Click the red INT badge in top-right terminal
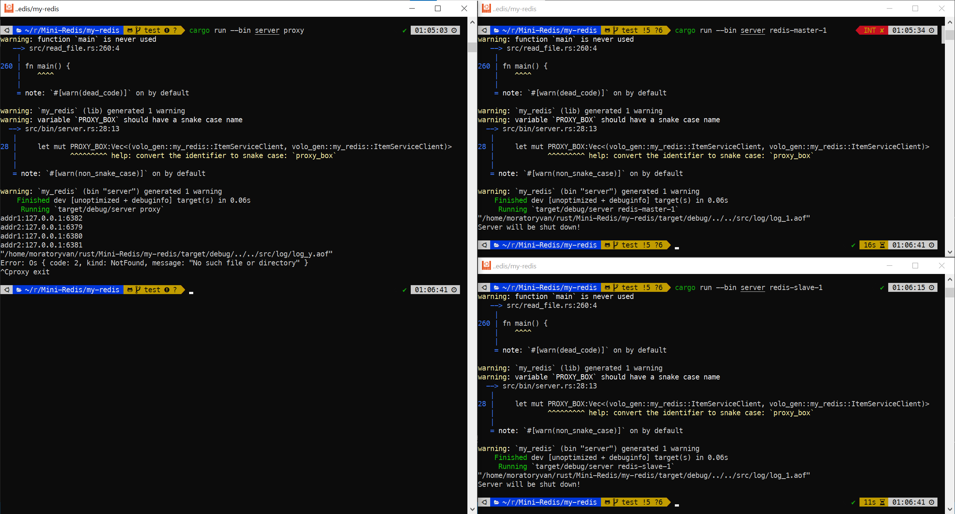 (871, 30)
